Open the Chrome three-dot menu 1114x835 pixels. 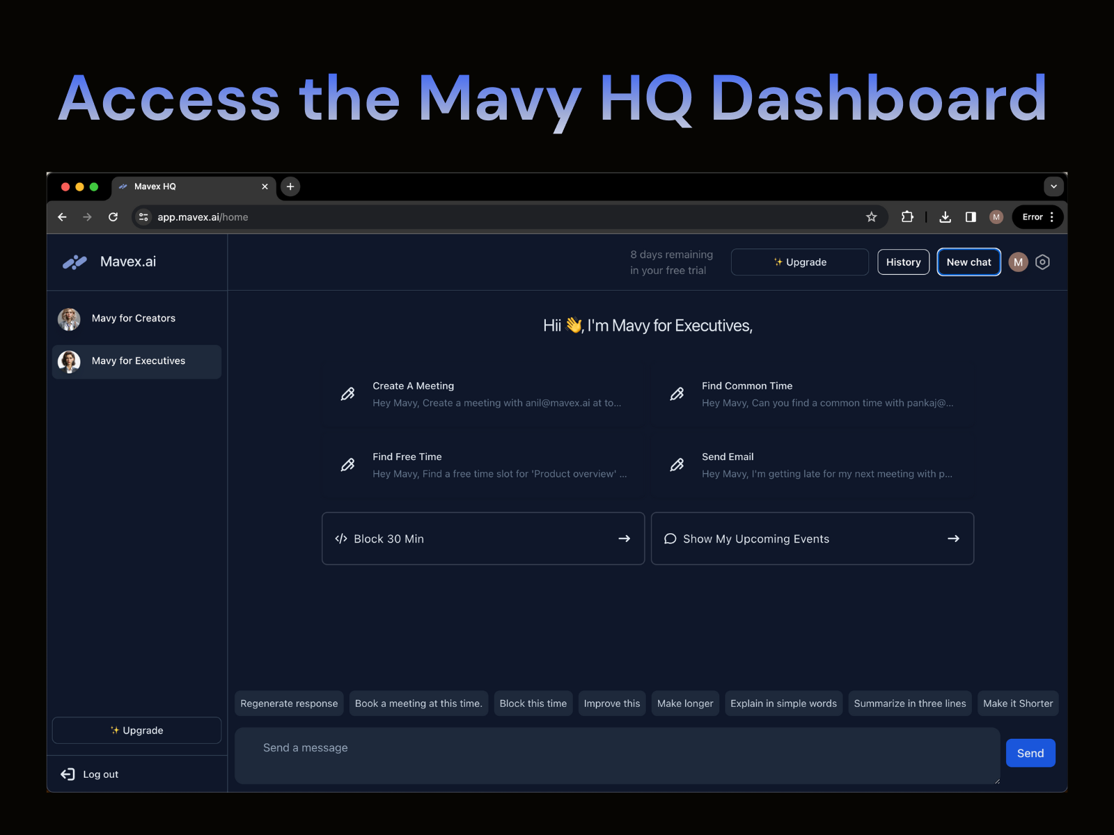coord(1051,217)
